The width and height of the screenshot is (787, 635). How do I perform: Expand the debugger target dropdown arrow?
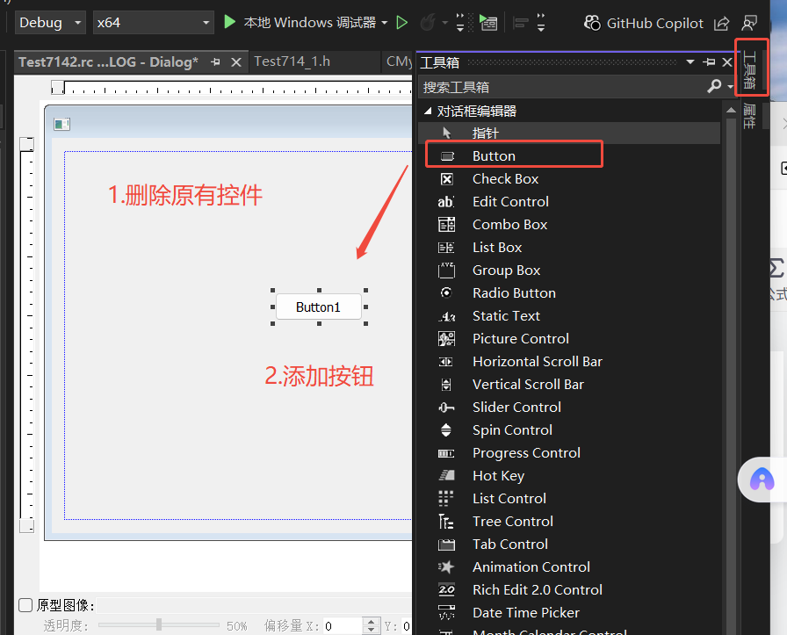[385, 23]
